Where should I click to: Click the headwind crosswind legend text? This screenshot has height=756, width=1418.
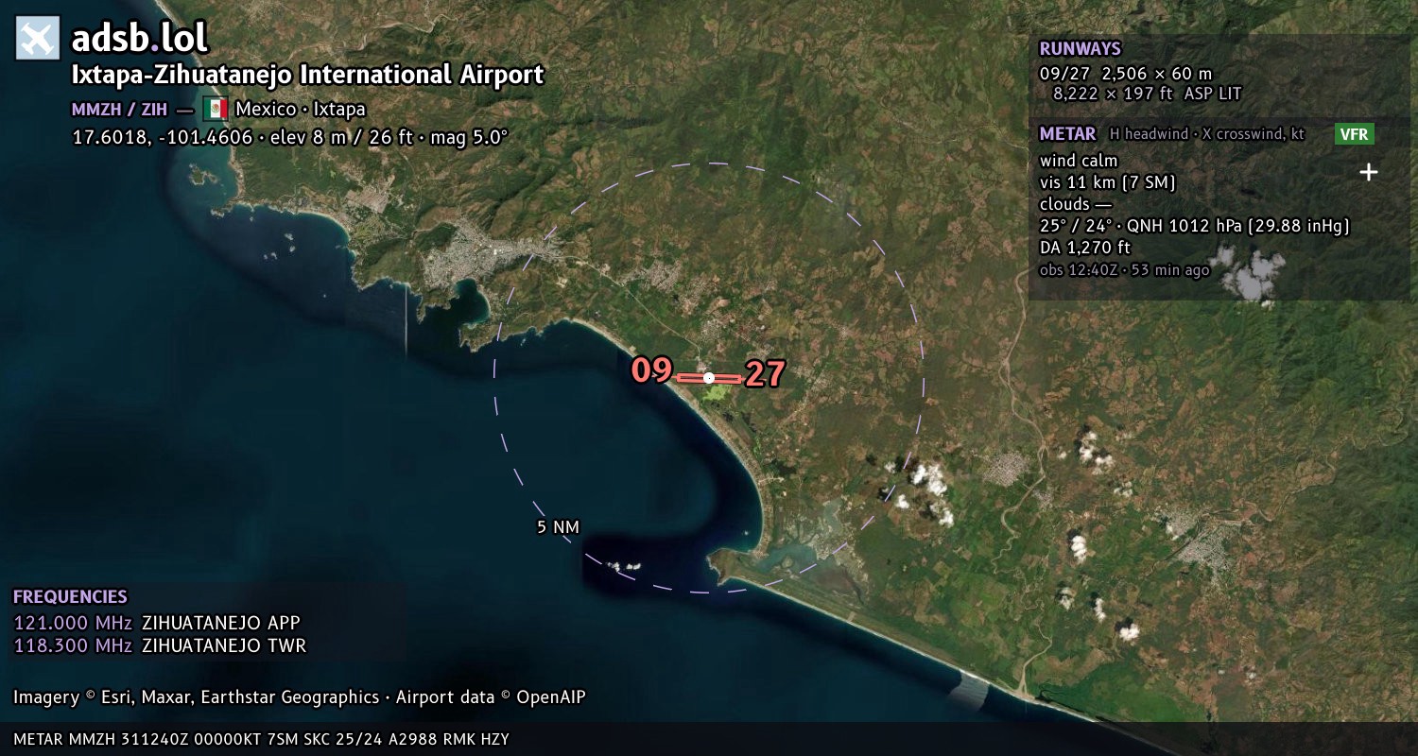[1207, 134]
